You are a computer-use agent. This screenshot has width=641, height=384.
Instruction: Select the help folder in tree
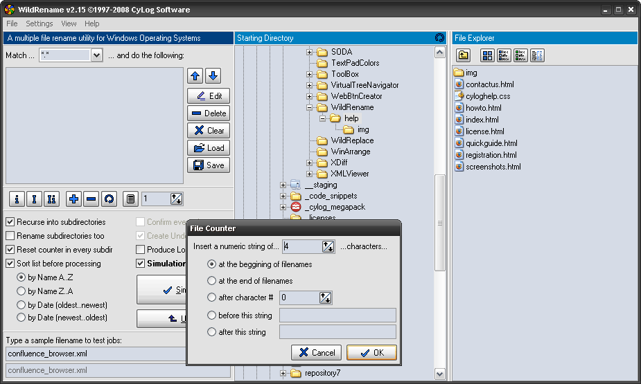pos(351,118)
